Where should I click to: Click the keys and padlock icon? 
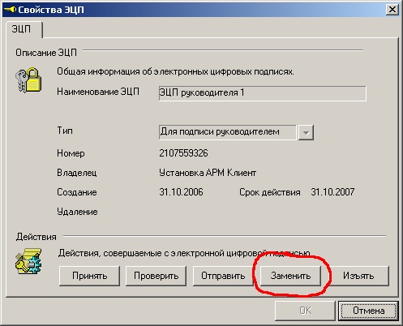28,80
